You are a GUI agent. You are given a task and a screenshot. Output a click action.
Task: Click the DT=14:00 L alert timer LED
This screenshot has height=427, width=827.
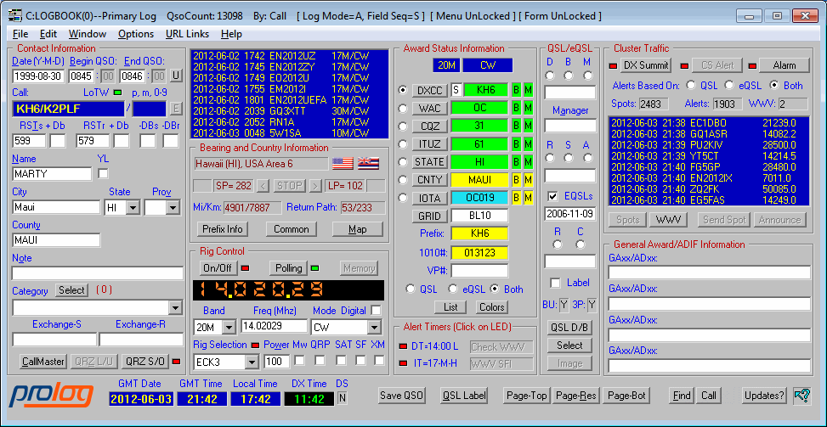pyautogui.click(x=403, y=347)
